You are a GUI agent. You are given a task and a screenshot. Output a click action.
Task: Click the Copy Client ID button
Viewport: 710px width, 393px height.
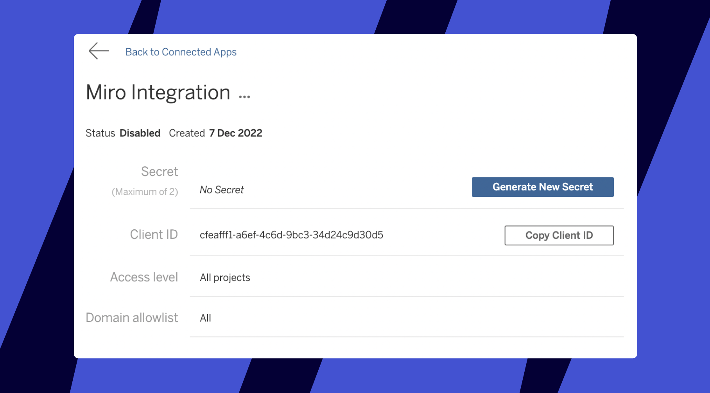[x=559, y=235]
